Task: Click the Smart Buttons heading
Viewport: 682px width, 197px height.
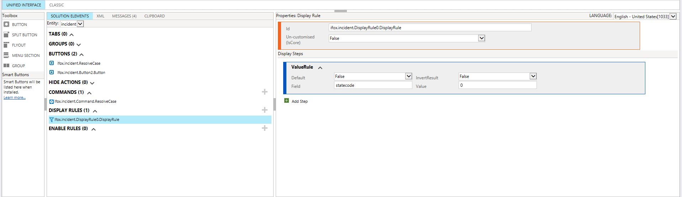Action: (15, 75)
